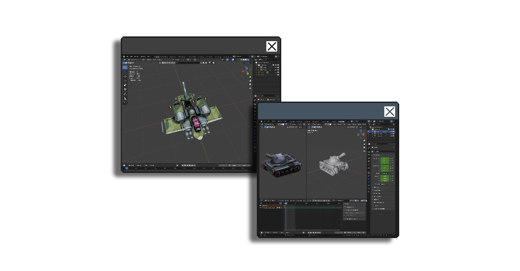This screenshot has height=271, width=520.
Task: Expand Relations panel
Action: (x=383, y=187)
